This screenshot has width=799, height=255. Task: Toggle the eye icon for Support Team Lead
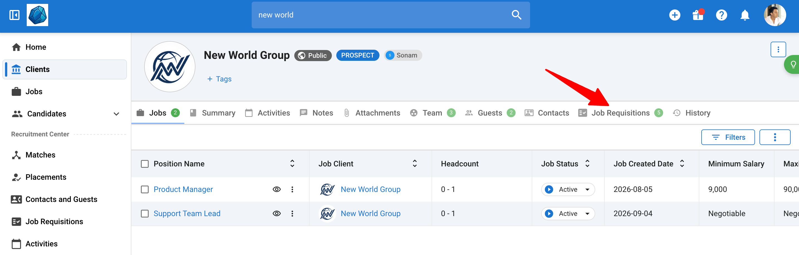click(x=277, y=214)
